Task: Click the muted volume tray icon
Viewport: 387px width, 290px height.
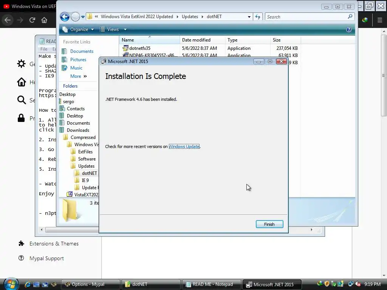Action: point(358,284)
